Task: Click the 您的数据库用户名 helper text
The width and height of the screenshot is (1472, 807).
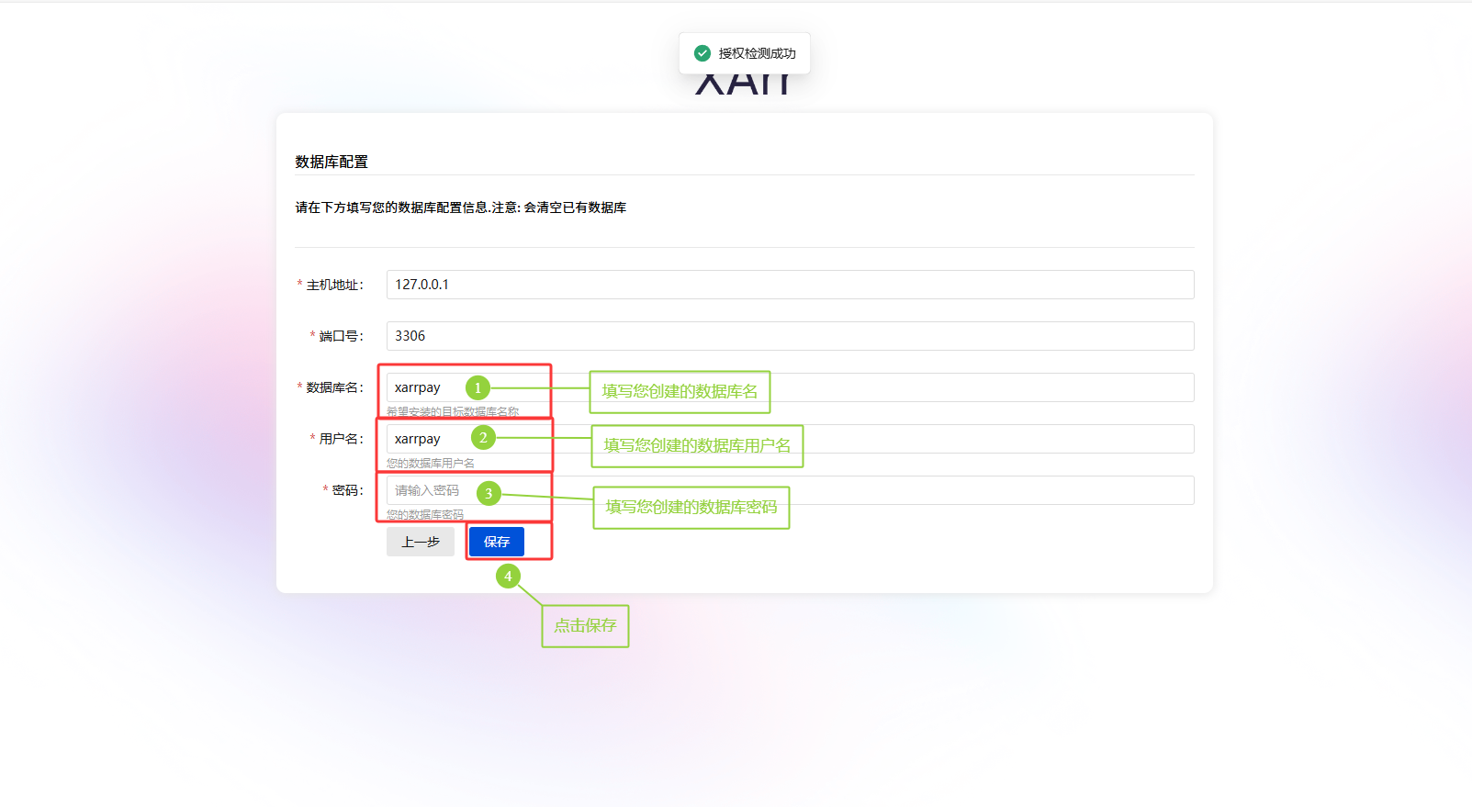Action: pyautogui.click(x=431, y=464)
